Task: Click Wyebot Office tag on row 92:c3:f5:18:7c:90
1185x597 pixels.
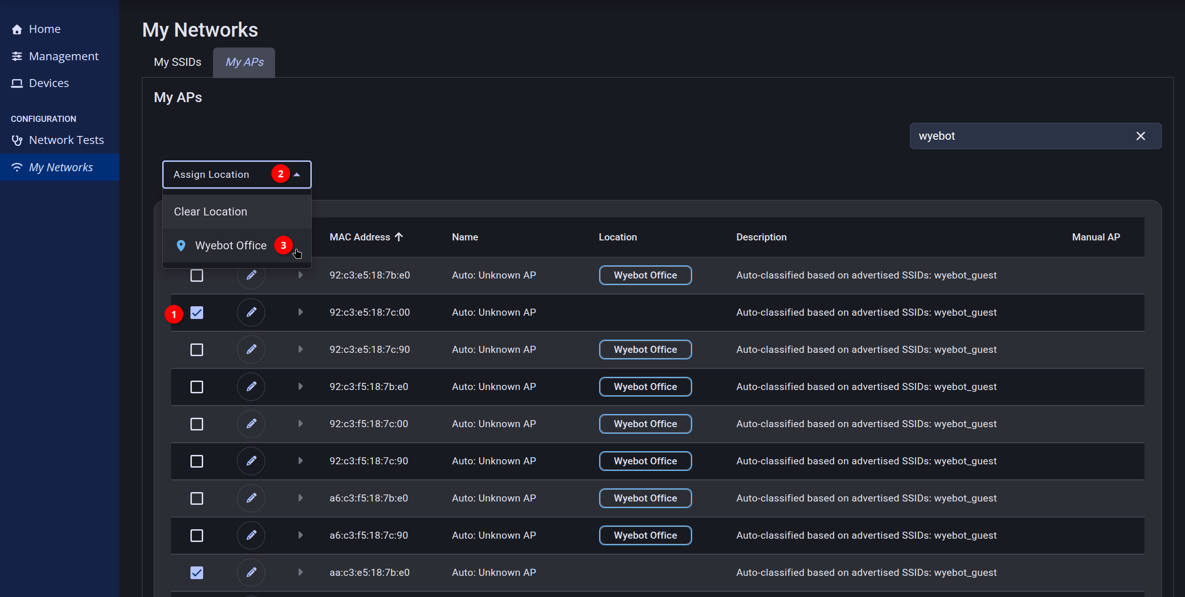Action: tap(645, 461)
